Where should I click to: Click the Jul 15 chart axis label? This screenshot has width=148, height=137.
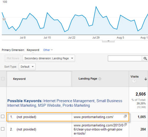coord(47,38)
